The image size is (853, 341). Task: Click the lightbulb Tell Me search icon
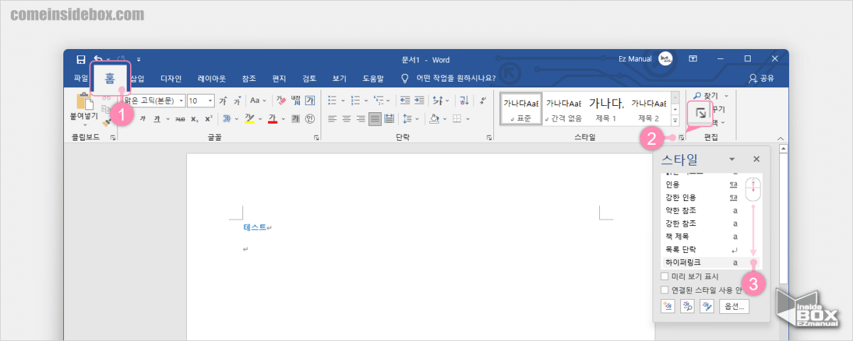tap(405, 79)
